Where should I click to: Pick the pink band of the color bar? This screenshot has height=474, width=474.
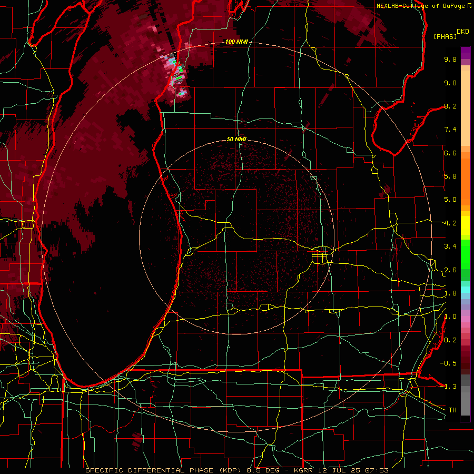465,319
